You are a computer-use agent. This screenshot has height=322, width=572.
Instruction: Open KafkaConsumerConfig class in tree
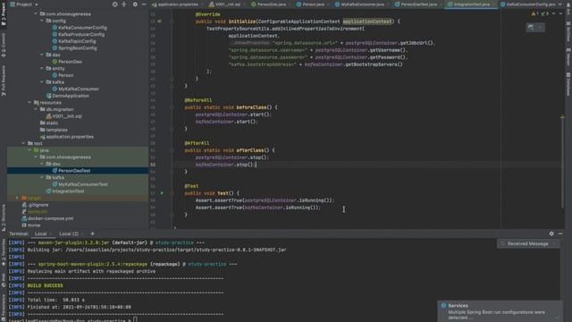80,28
